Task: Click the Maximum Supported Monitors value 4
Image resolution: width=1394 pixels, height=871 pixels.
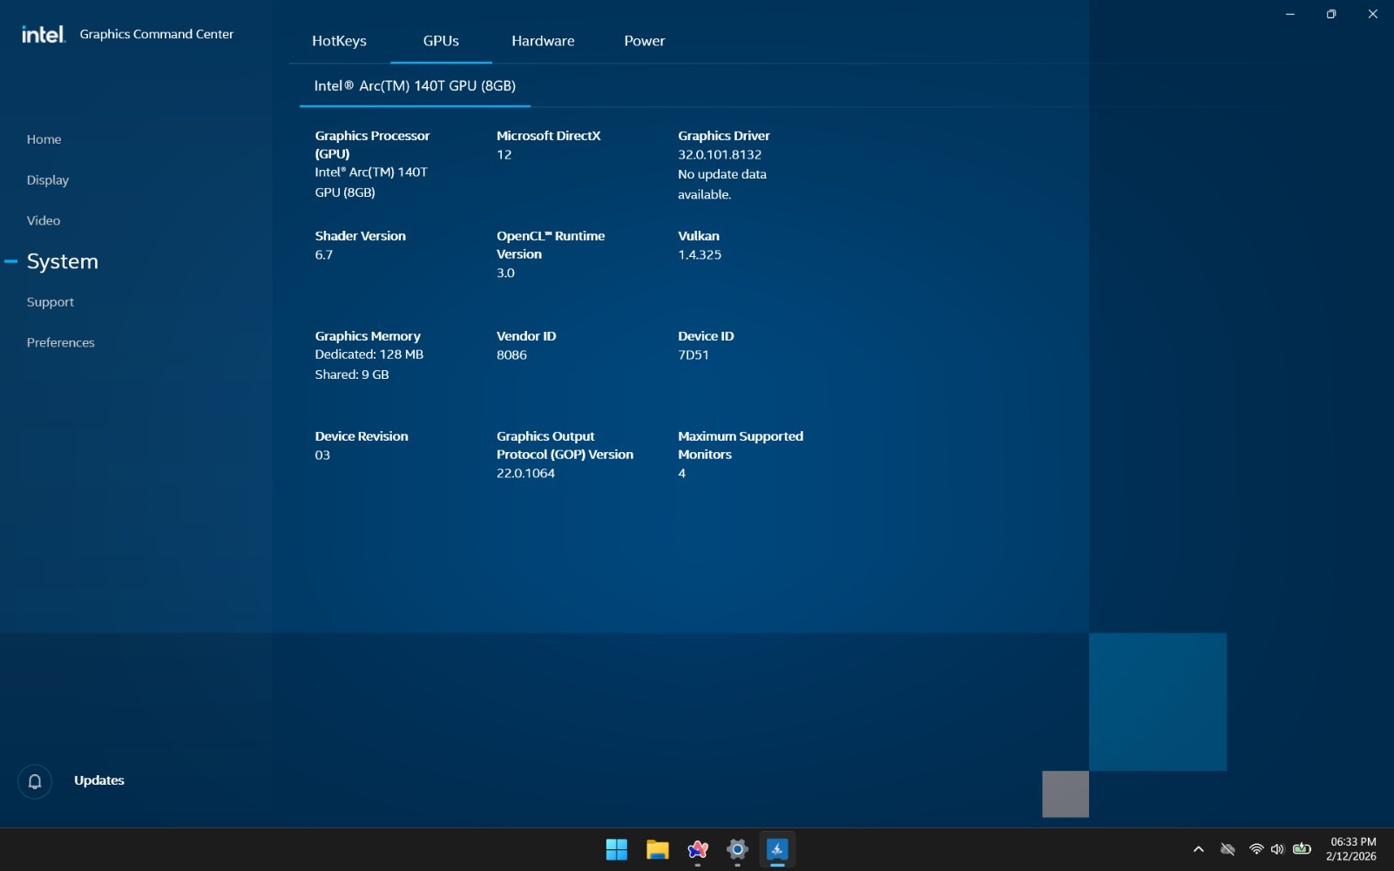Action: pyautogui.click(x=682, y=474)
